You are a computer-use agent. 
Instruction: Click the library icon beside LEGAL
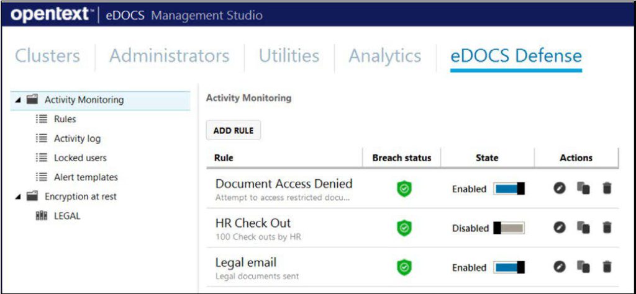(x=42, y=216)
